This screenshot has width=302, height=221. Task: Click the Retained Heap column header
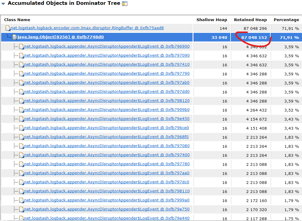pyautogui.click(x=250, y=20)
